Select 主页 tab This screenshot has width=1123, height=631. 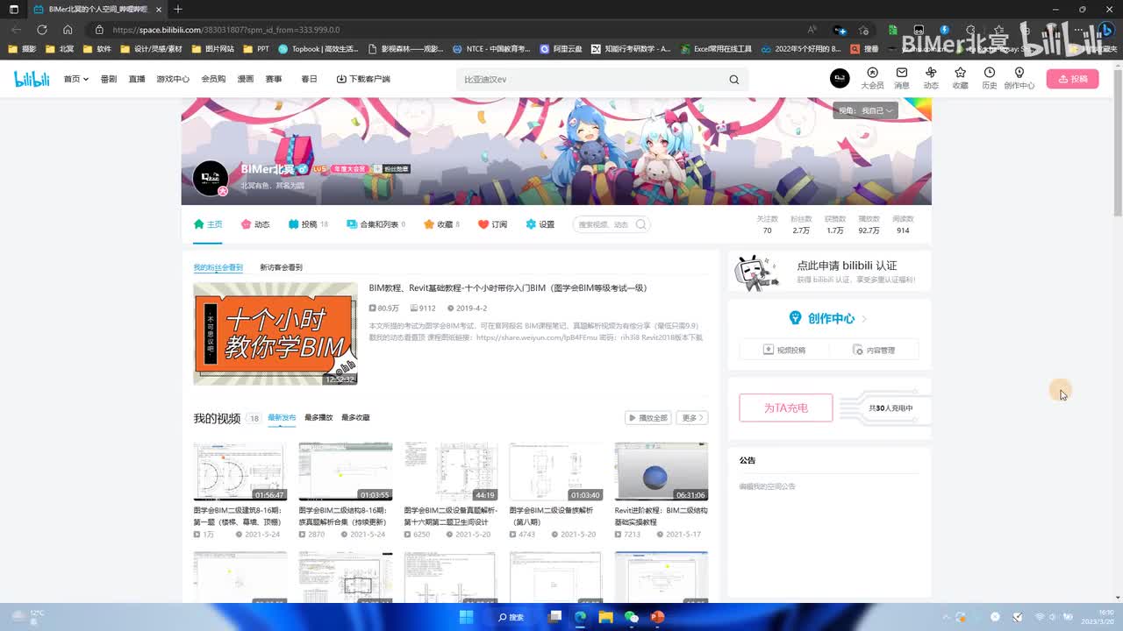(208, 224)
